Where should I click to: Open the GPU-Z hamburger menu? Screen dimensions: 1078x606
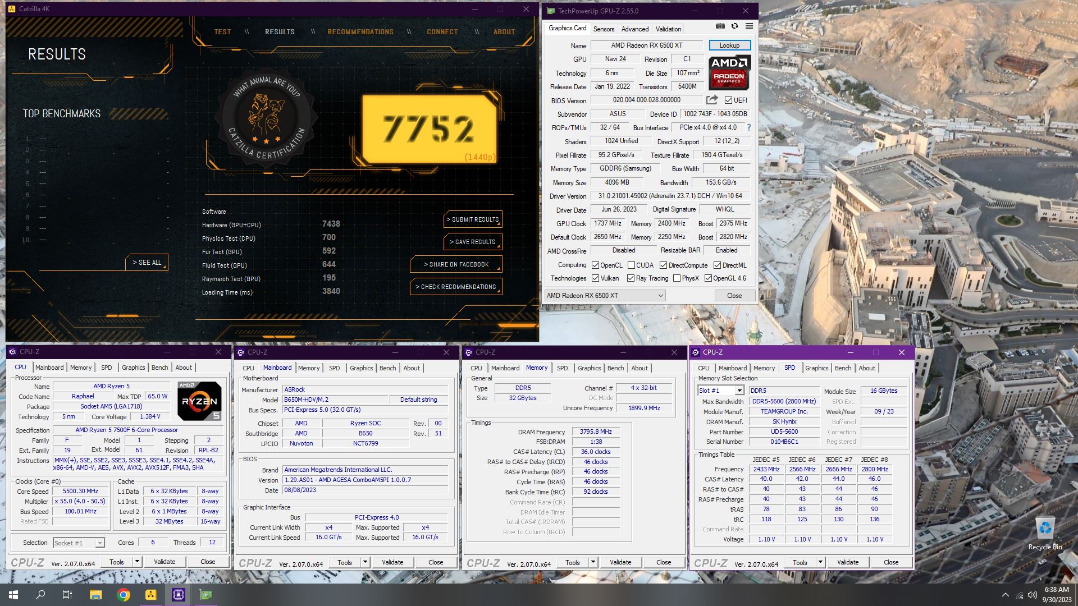point(749,26)
